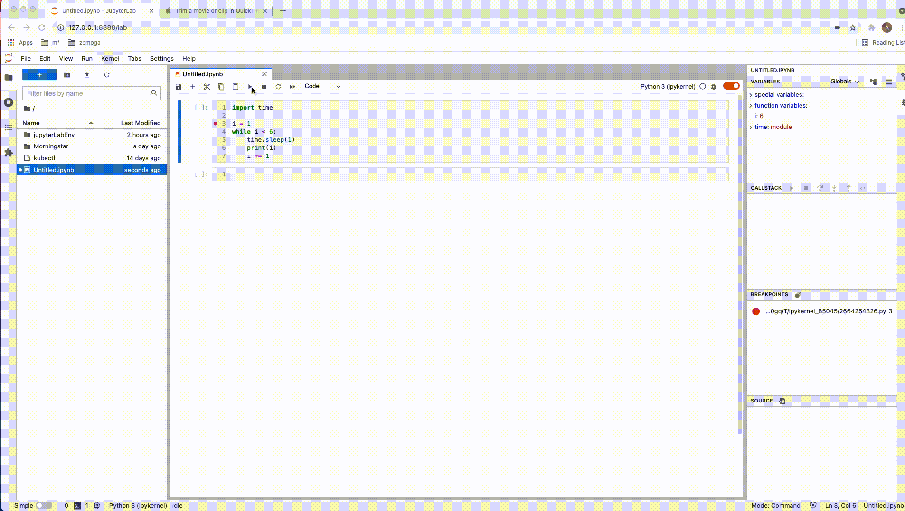Cut the selected cell with scissors
Viewport: 905px width, 511px height.
(x=207, y=87)
